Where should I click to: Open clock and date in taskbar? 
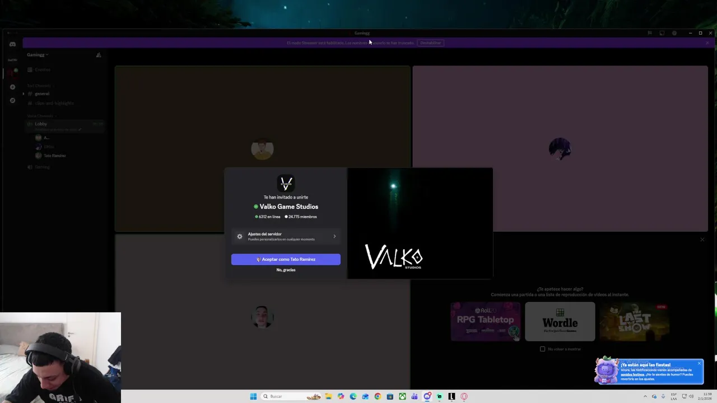coord(705,396)
